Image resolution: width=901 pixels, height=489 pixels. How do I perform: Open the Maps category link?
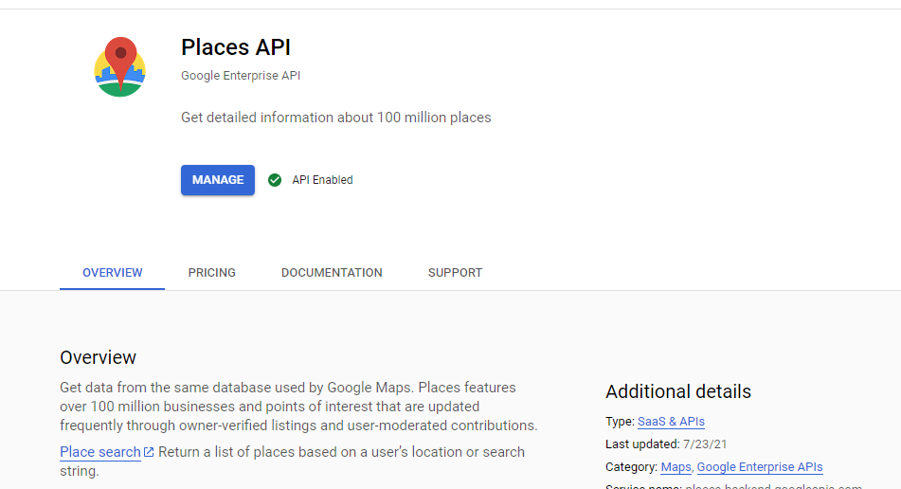(676, 467)
